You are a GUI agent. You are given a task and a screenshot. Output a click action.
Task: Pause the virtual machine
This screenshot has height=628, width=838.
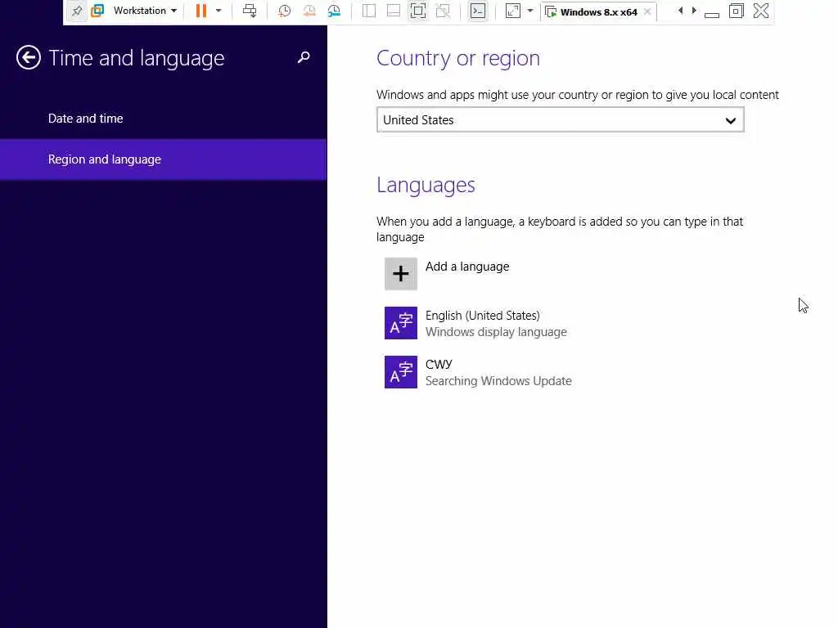point(201,11)
